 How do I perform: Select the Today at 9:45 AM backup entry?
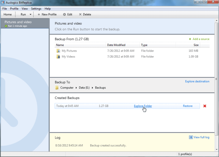(x=127, y=106)
